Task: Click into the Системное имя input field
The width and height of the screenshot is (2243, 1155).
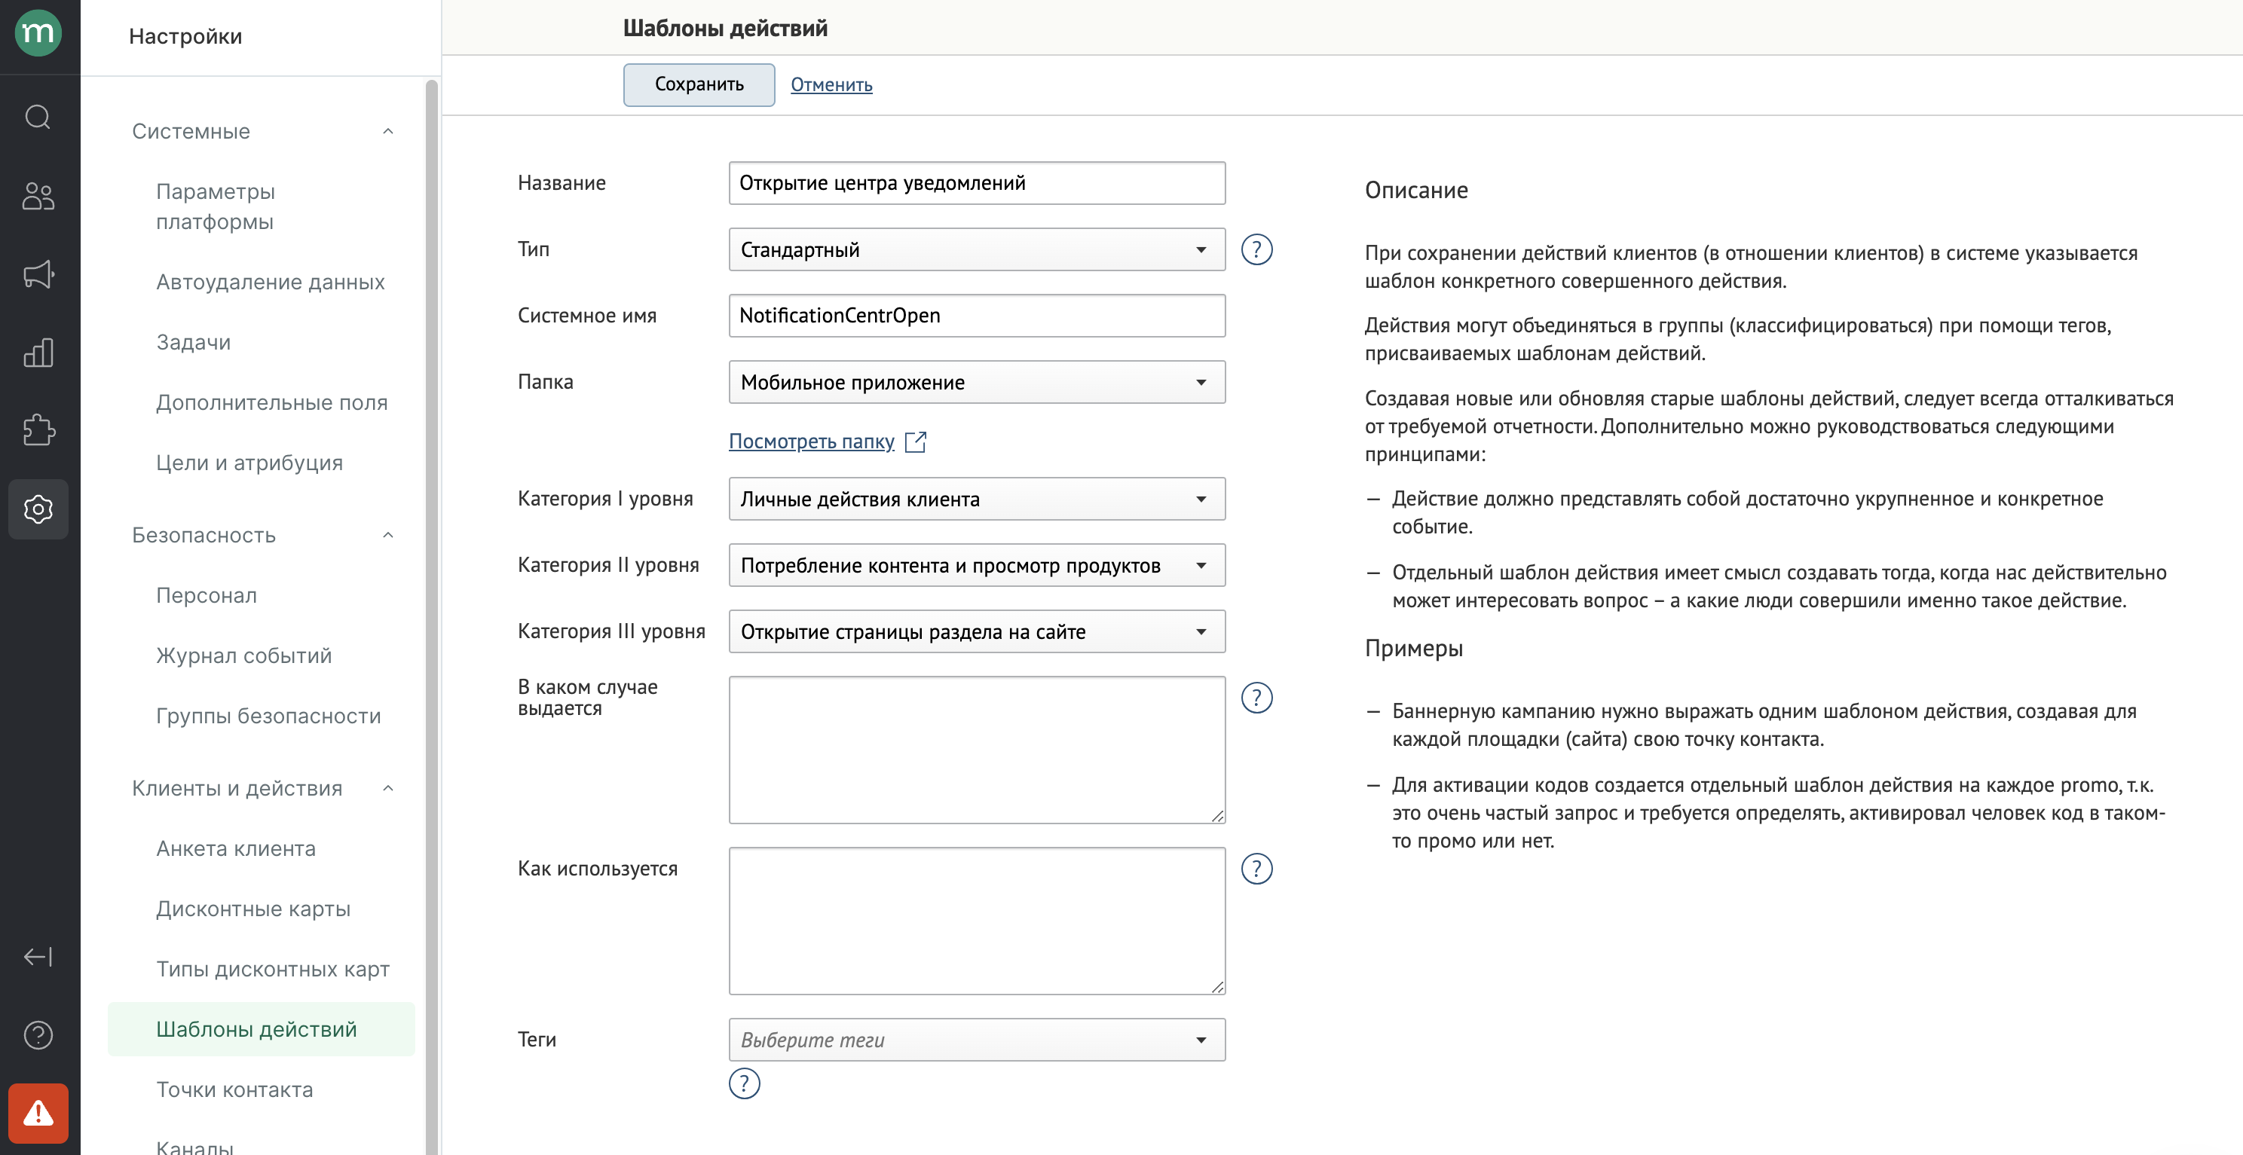Action: coord(977,316)
